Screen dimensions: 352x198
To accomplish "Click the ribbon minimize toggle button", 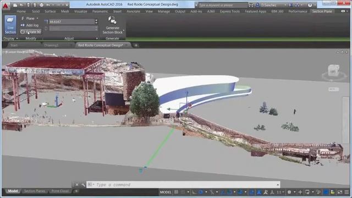I will point(343,11).
